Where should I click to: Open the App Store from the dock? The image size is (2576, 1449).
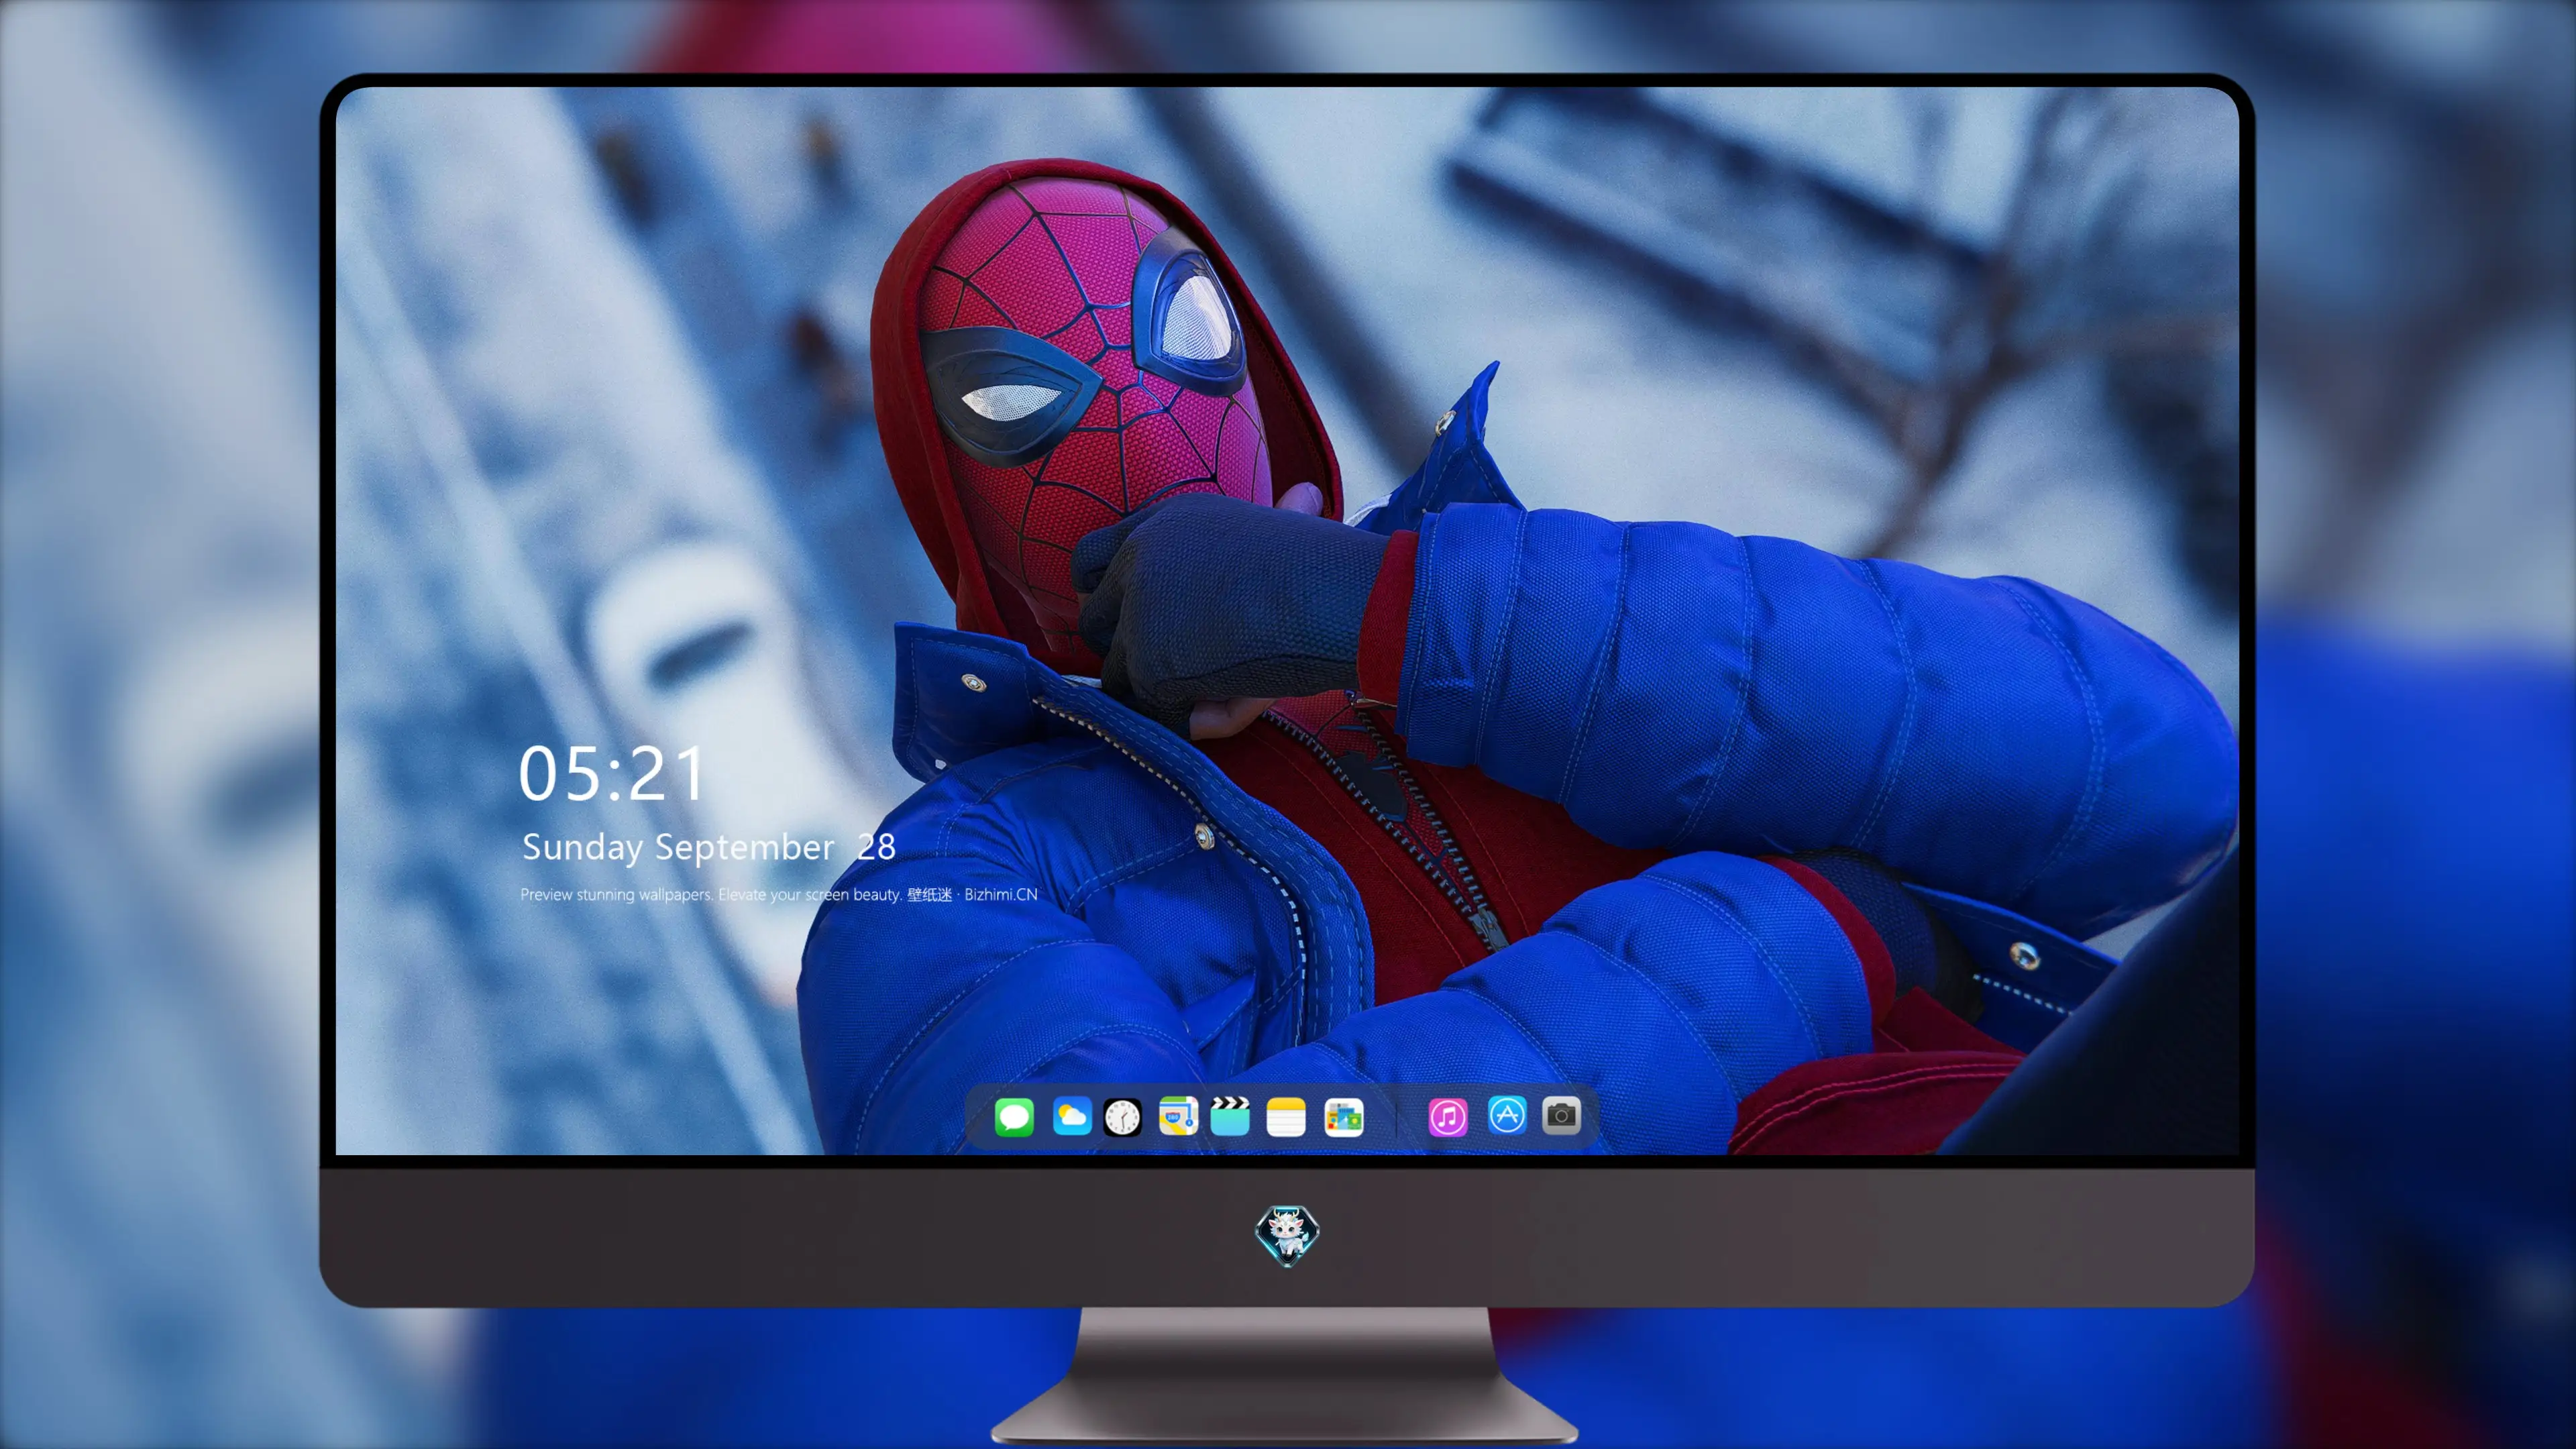(x=1507, y=1115)
